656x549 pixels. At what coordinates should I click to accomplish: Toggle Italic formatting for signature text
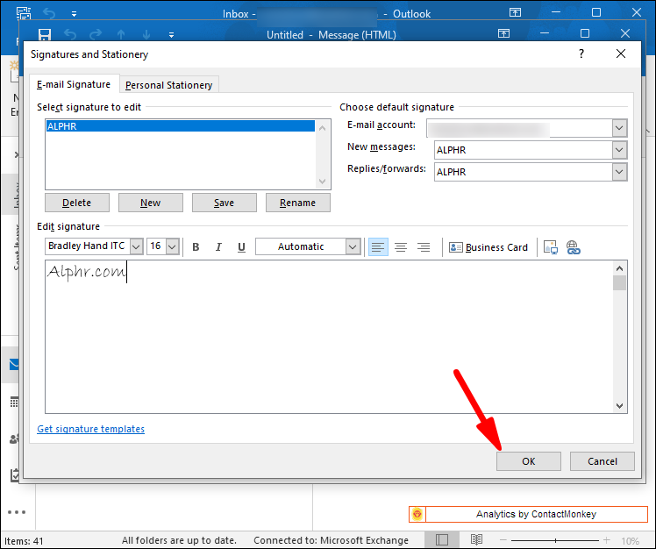coord(218,247)
